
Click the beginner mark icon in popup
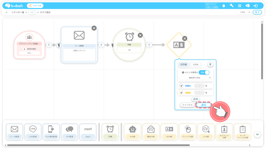tap(210, 64)
